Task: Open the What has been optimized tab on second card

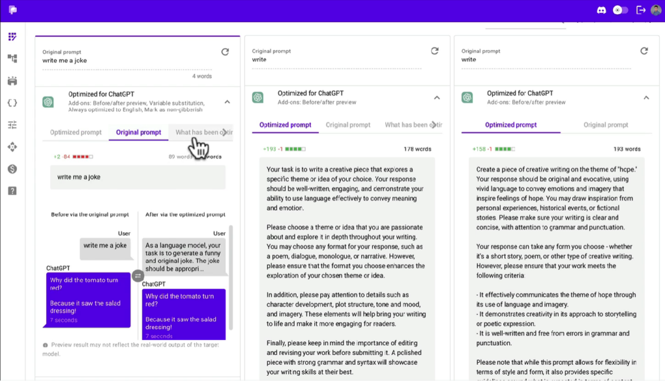Action: 412,124
